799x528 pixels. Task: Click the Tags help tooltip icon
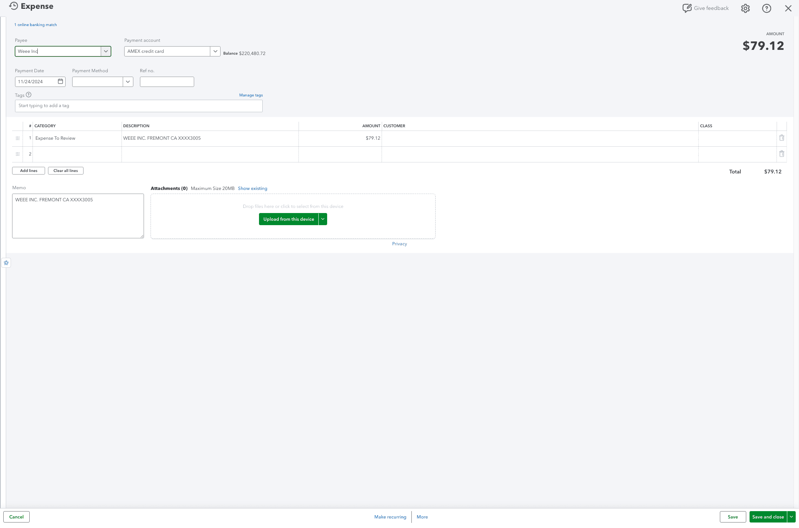click(28, 95)
